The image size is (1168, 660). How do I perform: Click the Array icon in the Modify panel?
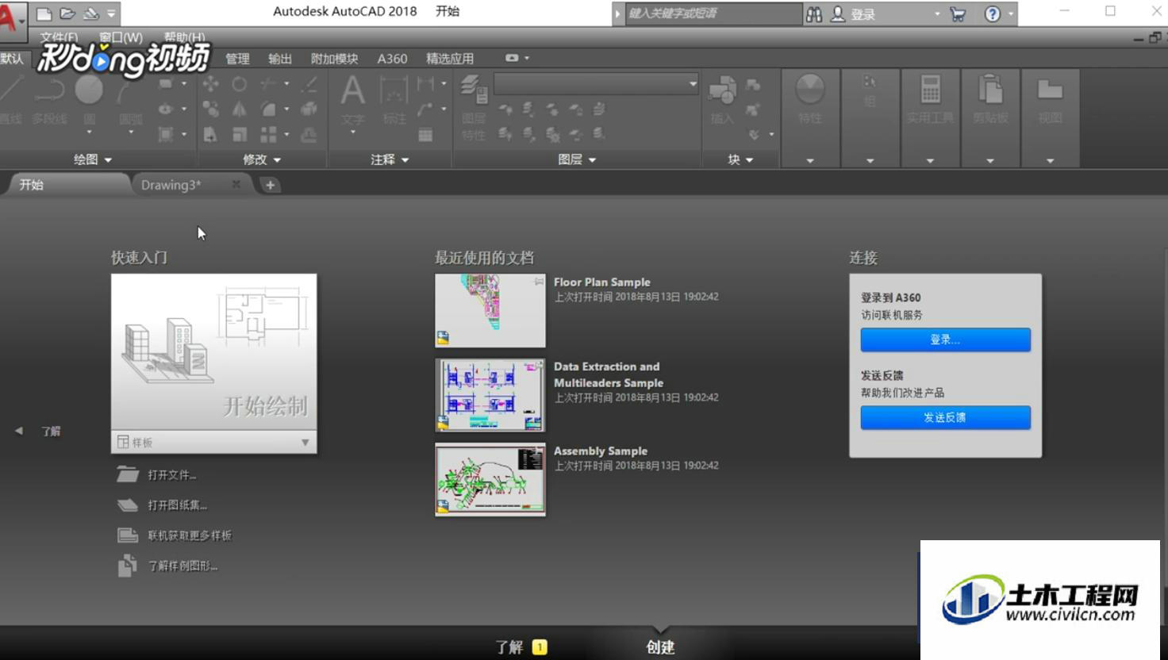[x=269, y=135]
